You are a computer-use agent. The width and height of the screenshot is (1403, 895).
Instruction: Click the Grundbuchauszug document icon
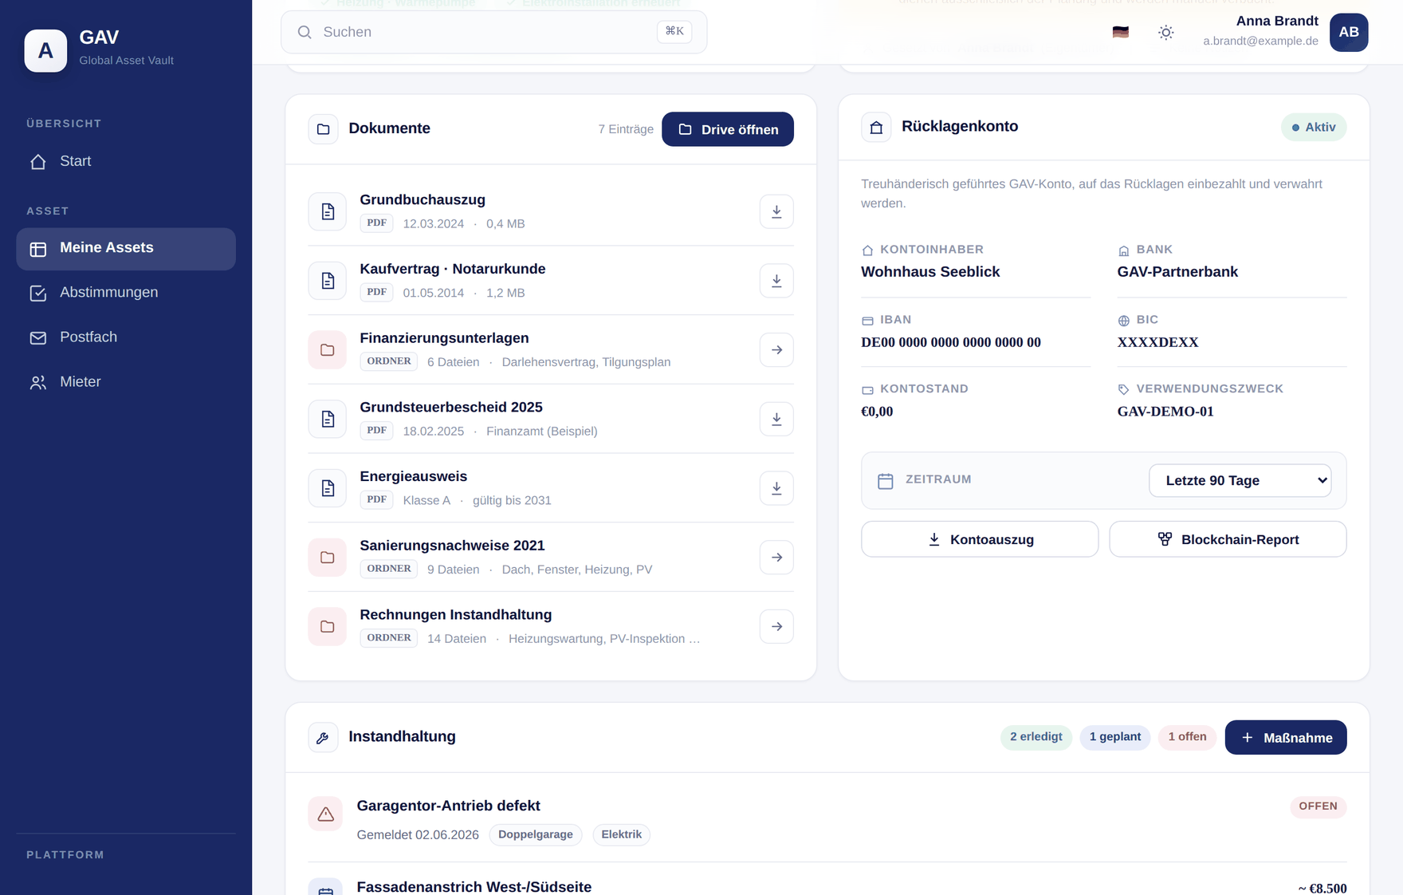point(328,211)
